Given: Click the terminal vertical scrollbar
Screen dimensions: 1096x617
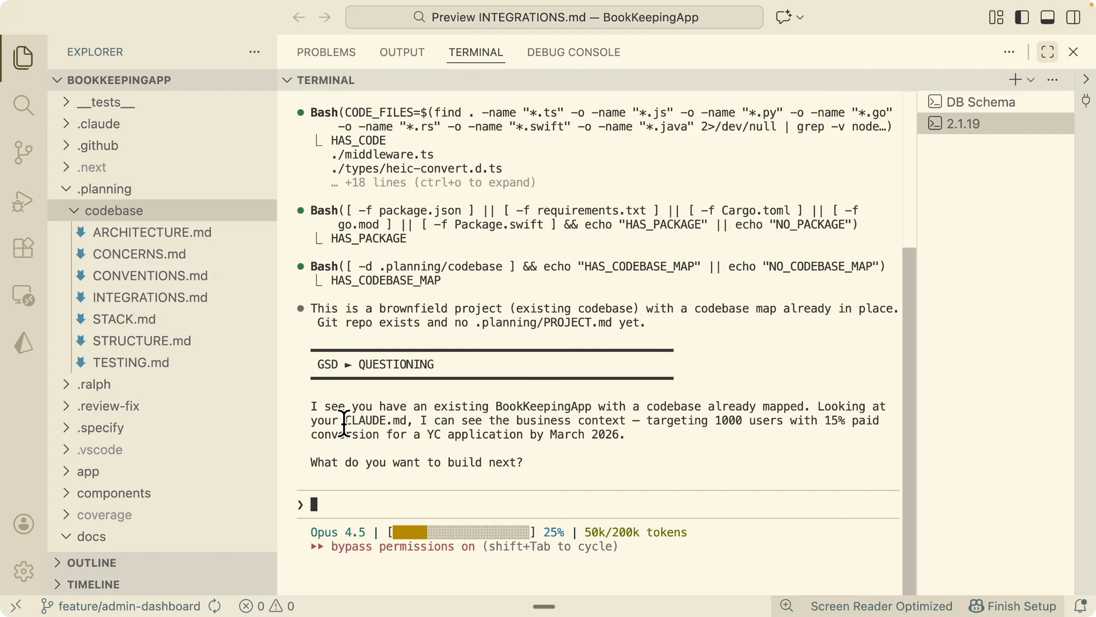Looking at the screenshot, I should pos(909,420).
